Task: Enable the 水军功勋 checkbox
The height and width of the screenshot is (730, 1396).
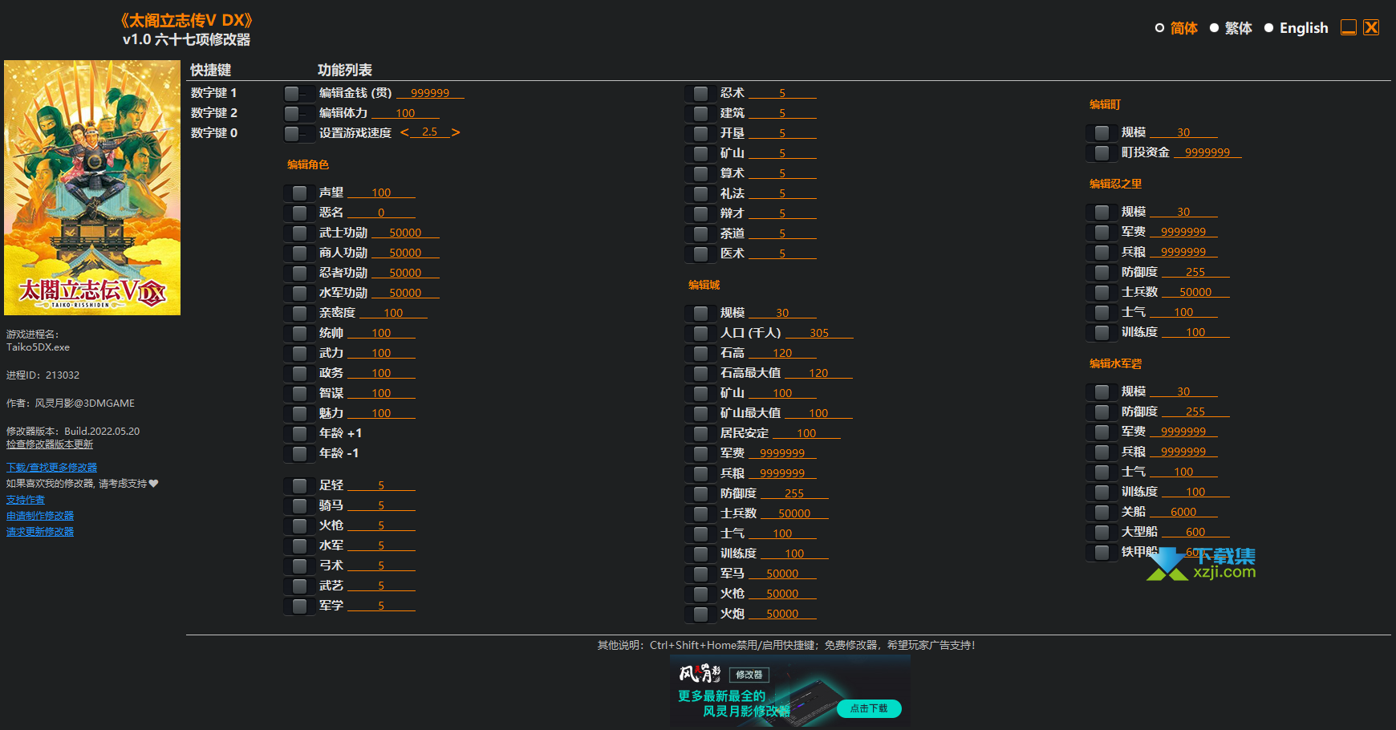Action: 298,293
